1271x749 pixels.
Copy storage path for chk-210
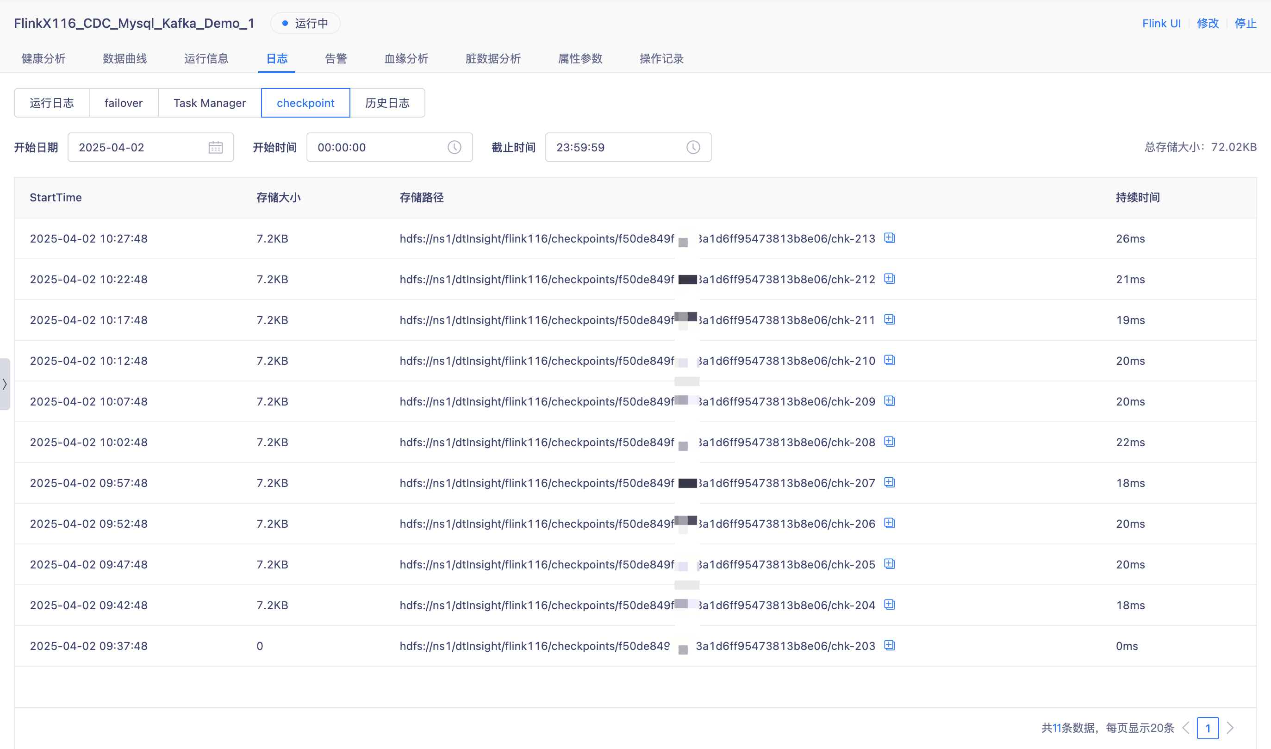point(890,360)
